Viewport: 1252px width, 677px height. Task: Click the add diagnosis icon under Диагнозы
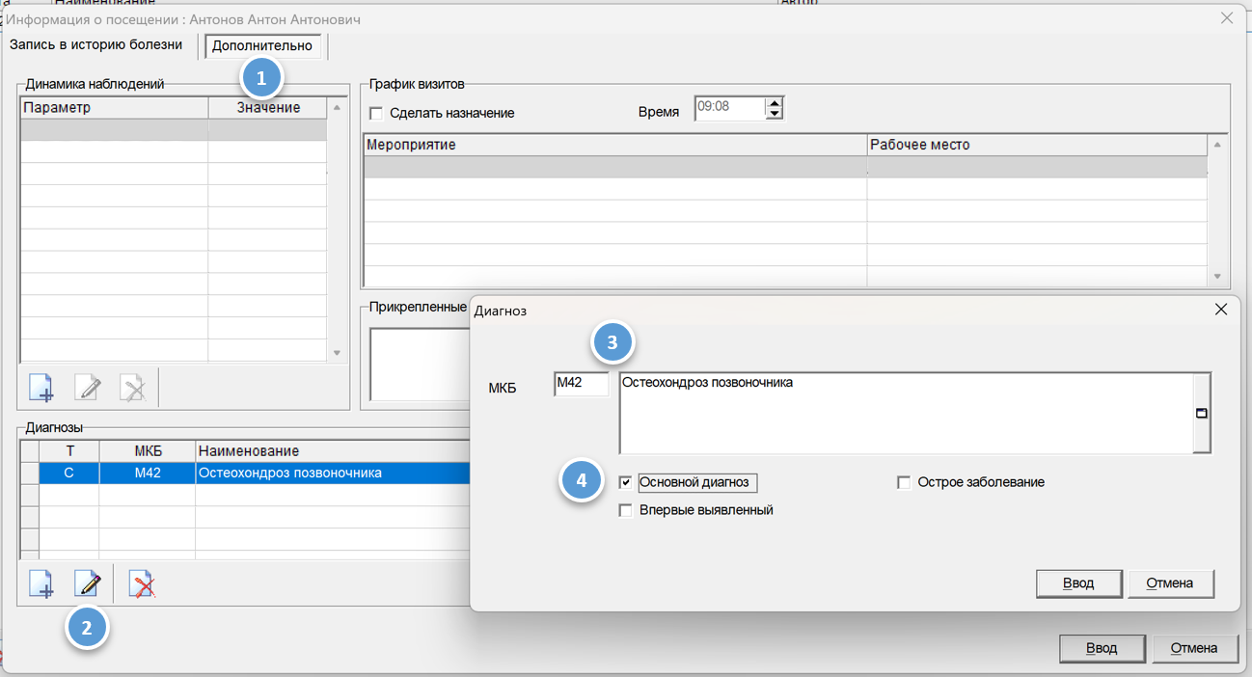click(x=41, y=583)
